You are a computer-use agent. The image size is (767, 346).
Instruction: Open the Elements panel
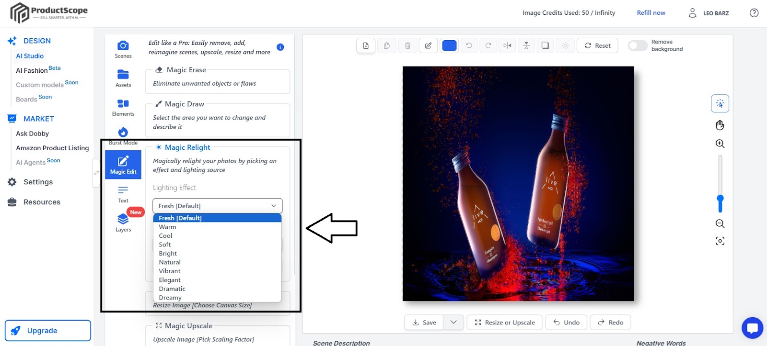click(x=123, y=107)
